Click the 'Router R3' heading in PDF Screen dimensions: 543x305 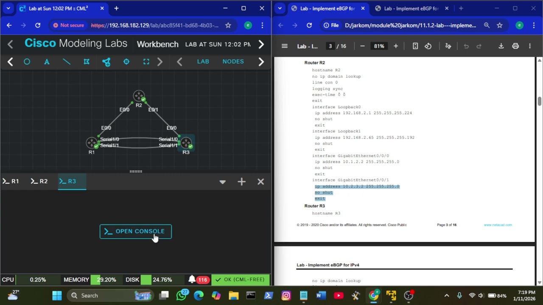point(314,206)
